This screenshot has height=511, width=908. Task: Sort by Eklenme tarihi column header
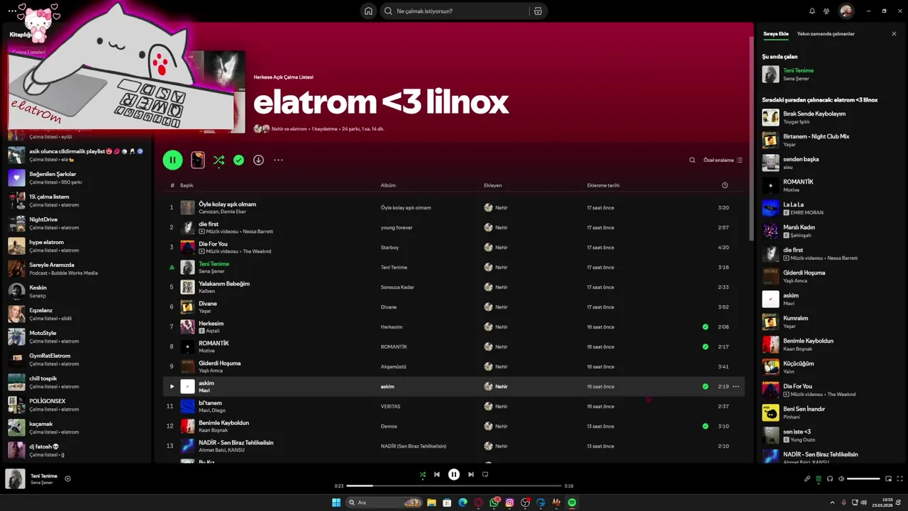click(x=603, y=185)
